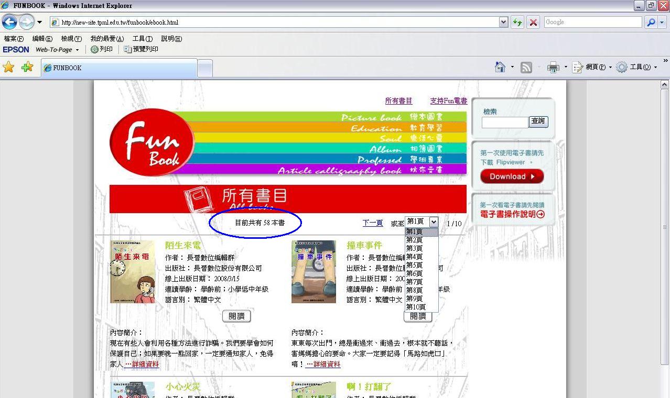Open the 說明(H) menu
This screenshot has width=670, height=398.
pos(171,39)
